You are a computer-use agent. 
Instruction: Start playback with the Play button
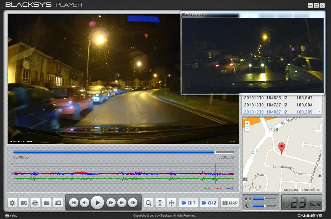(97, 203)
